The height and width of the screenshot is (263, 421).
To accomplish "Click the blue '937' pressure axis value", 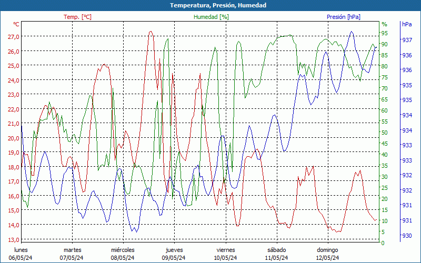I will pyautogui.click(x=407, y=40).
